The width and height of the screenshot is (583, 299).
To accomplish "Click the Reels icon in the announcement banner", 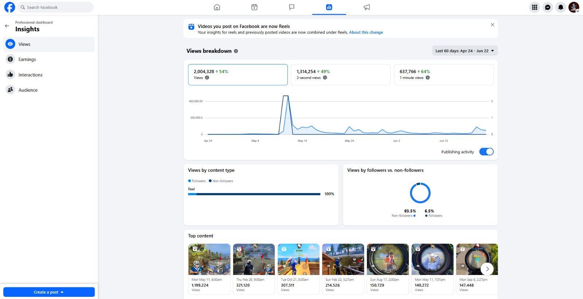I will (x=191, y=27).
